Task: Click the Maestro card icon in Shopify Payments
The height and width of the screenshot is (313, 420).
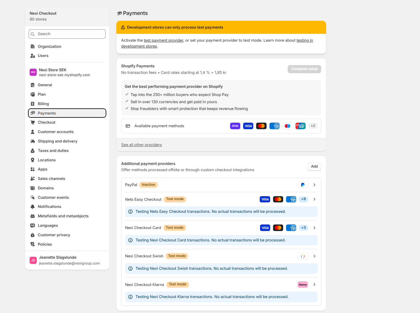Action: [x=287, y=126]
